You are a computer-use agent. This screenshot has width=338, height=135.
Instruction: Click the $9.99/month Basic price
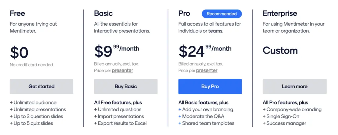[x=117, y=51]
